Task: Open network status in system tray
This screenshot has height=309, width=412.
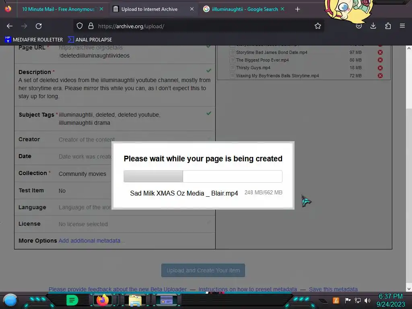Action: (x=357, y=300)
